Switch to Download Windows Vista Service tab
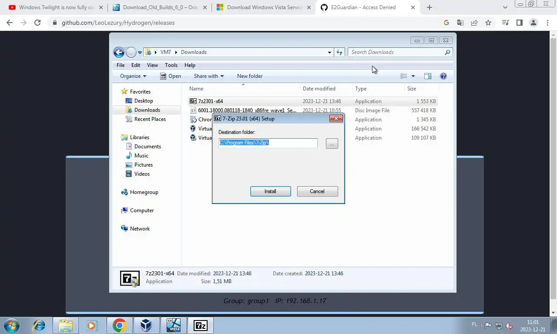The image size is (557, 334). (x=264, y=7)
